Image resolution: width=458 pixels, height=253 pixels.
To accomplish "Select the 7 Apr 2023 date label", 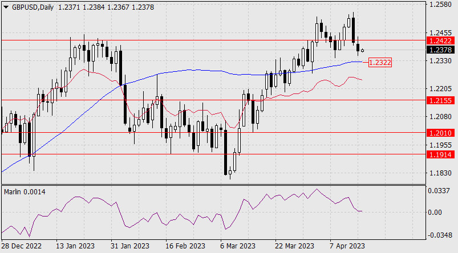I will click(347, 246).
